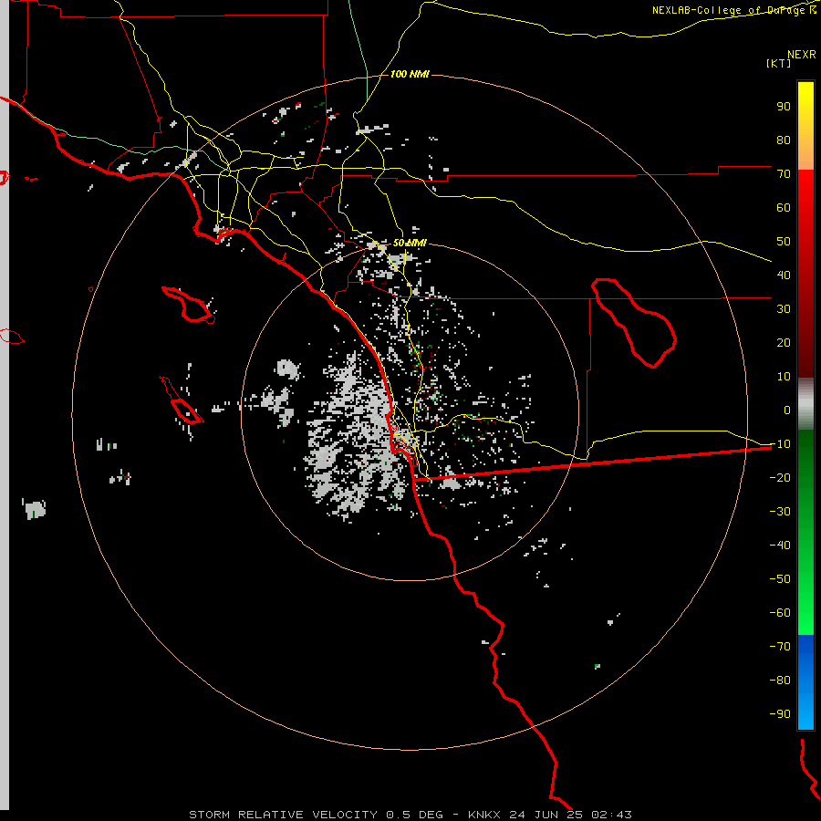Click the 50 NMI range ring label
821x821 pixels.
410,243
